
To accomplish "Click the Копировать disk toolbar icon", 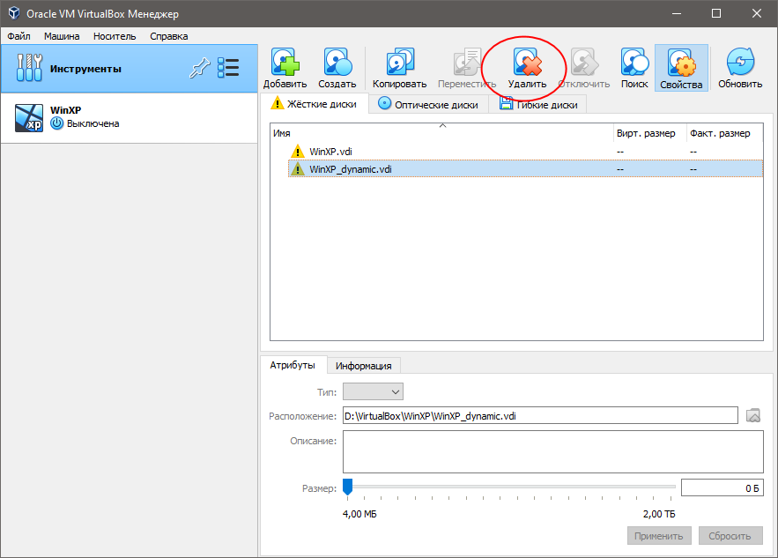I will [x=399, y=62].
